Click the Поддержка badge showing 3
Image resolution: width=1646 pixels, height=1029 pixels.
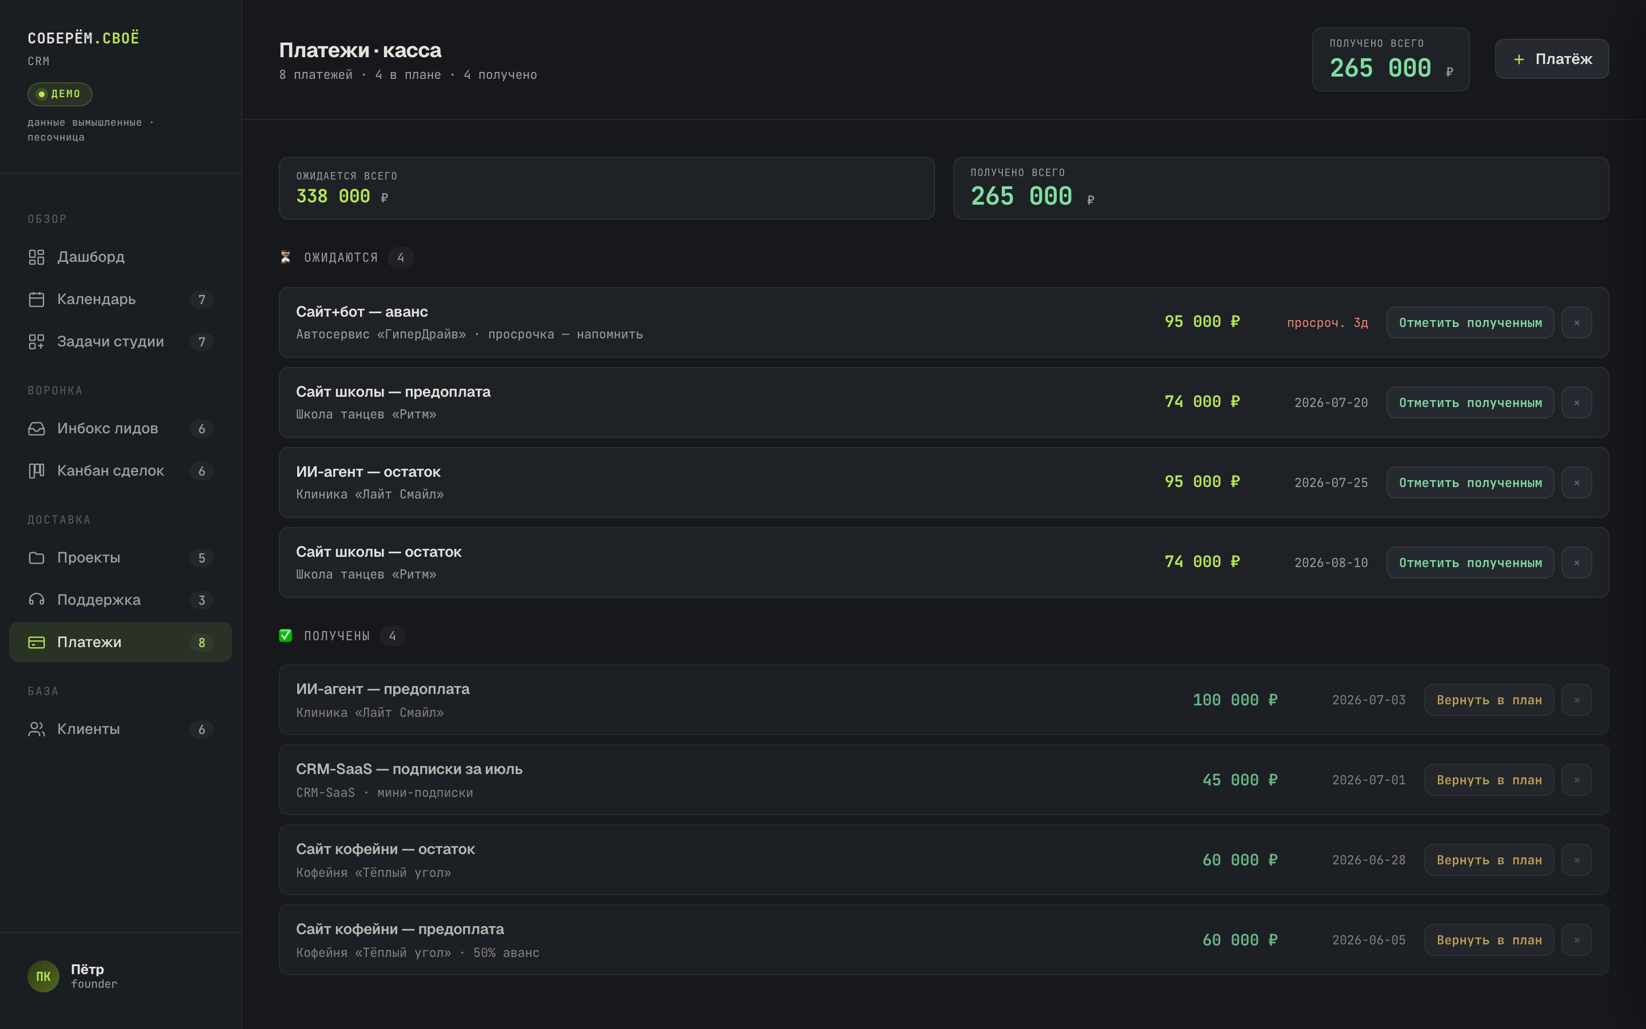point(201,600)
